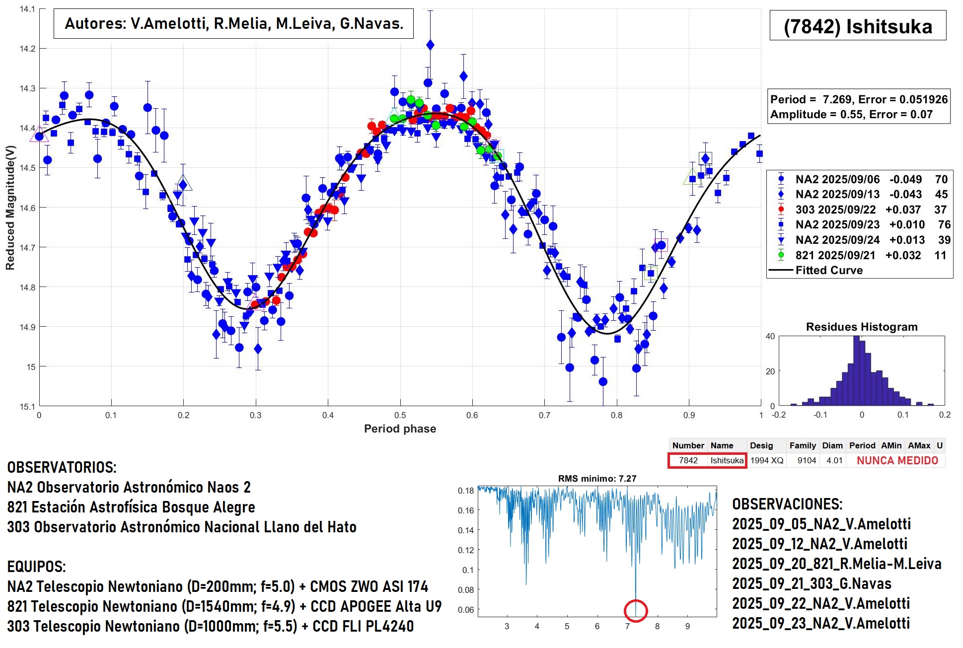Click the red-outlined 7842 Ishitsuka table cell
963x648 pixels.
coord(707,460)
